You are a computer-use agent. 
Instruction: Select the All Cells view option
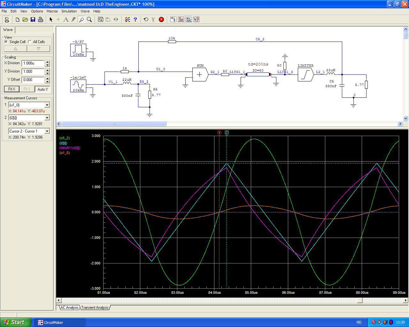[x=30, y=42]
